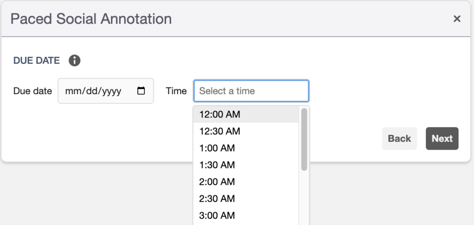The width and height of the screenshot is (474, 225).
Task: Go Back to the previous step
Action: pos(399,139)
